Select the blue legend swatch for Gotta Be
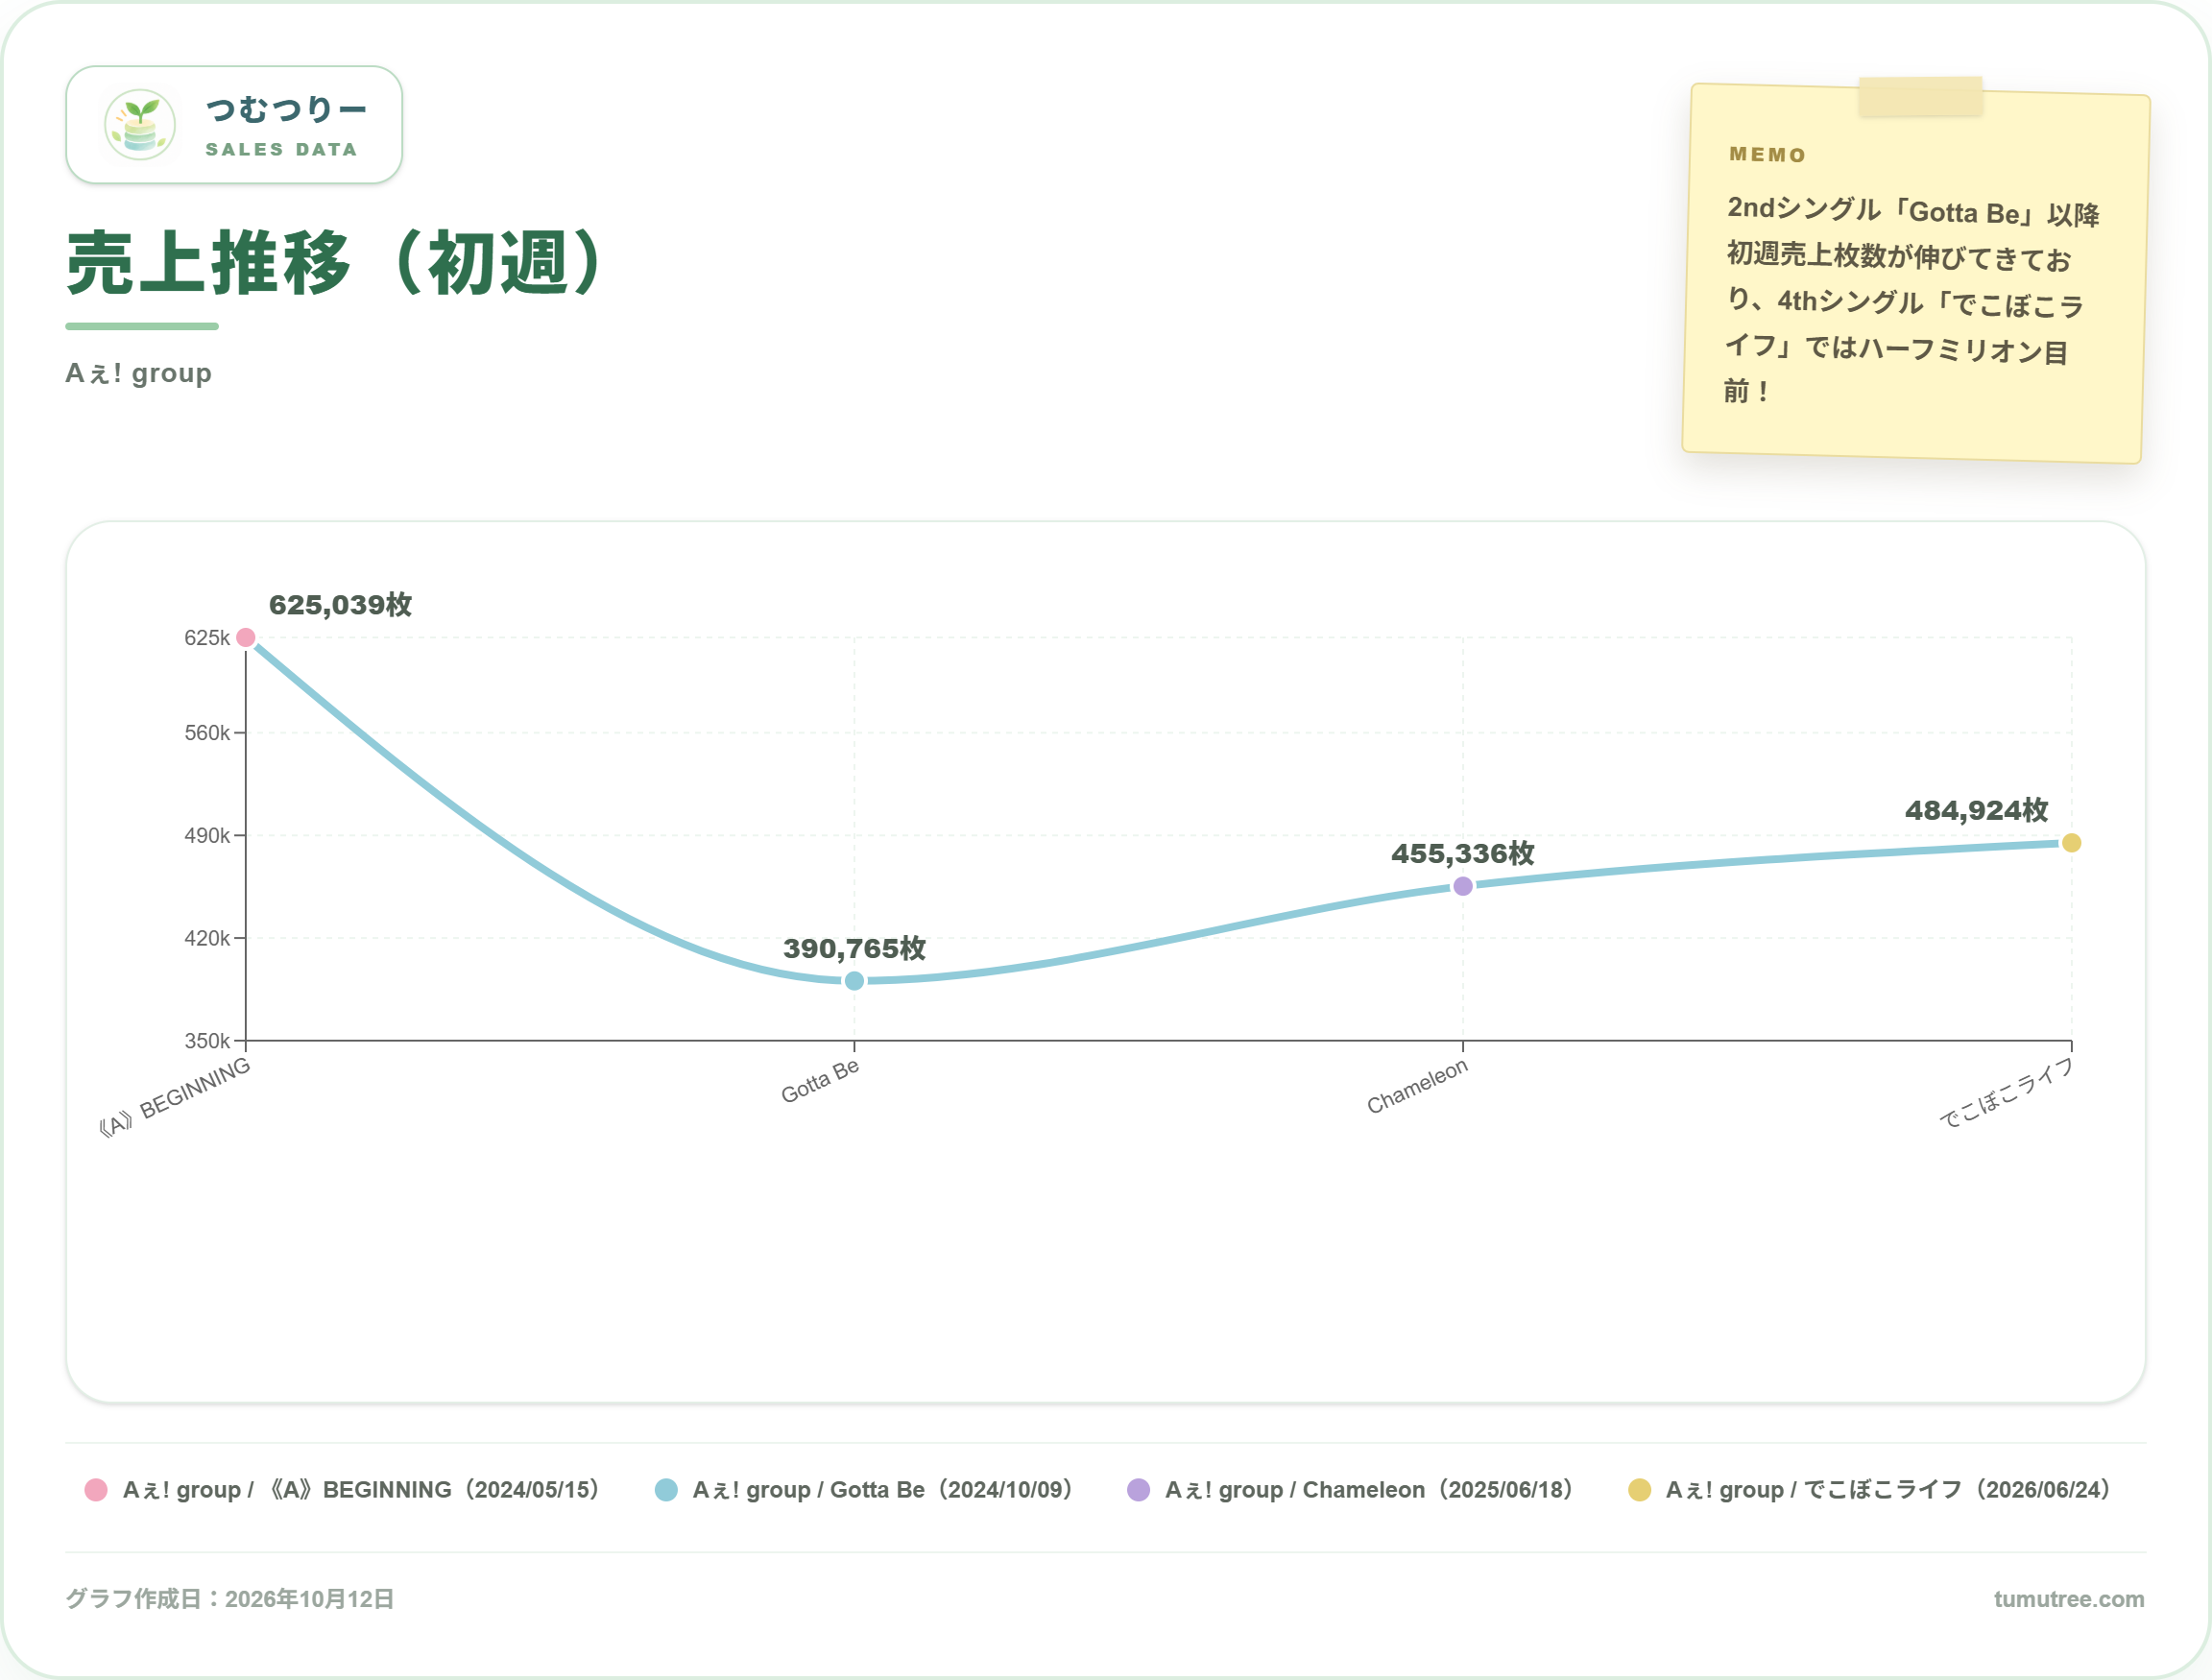This screenshot has width=2212, height=1680. (666, 1490)
